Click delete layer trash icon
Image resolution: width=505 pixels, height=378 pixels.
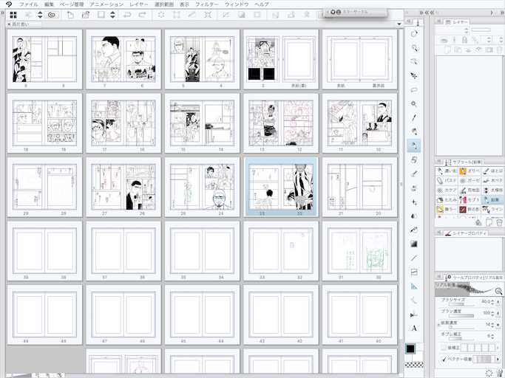[x=499, y=50]
